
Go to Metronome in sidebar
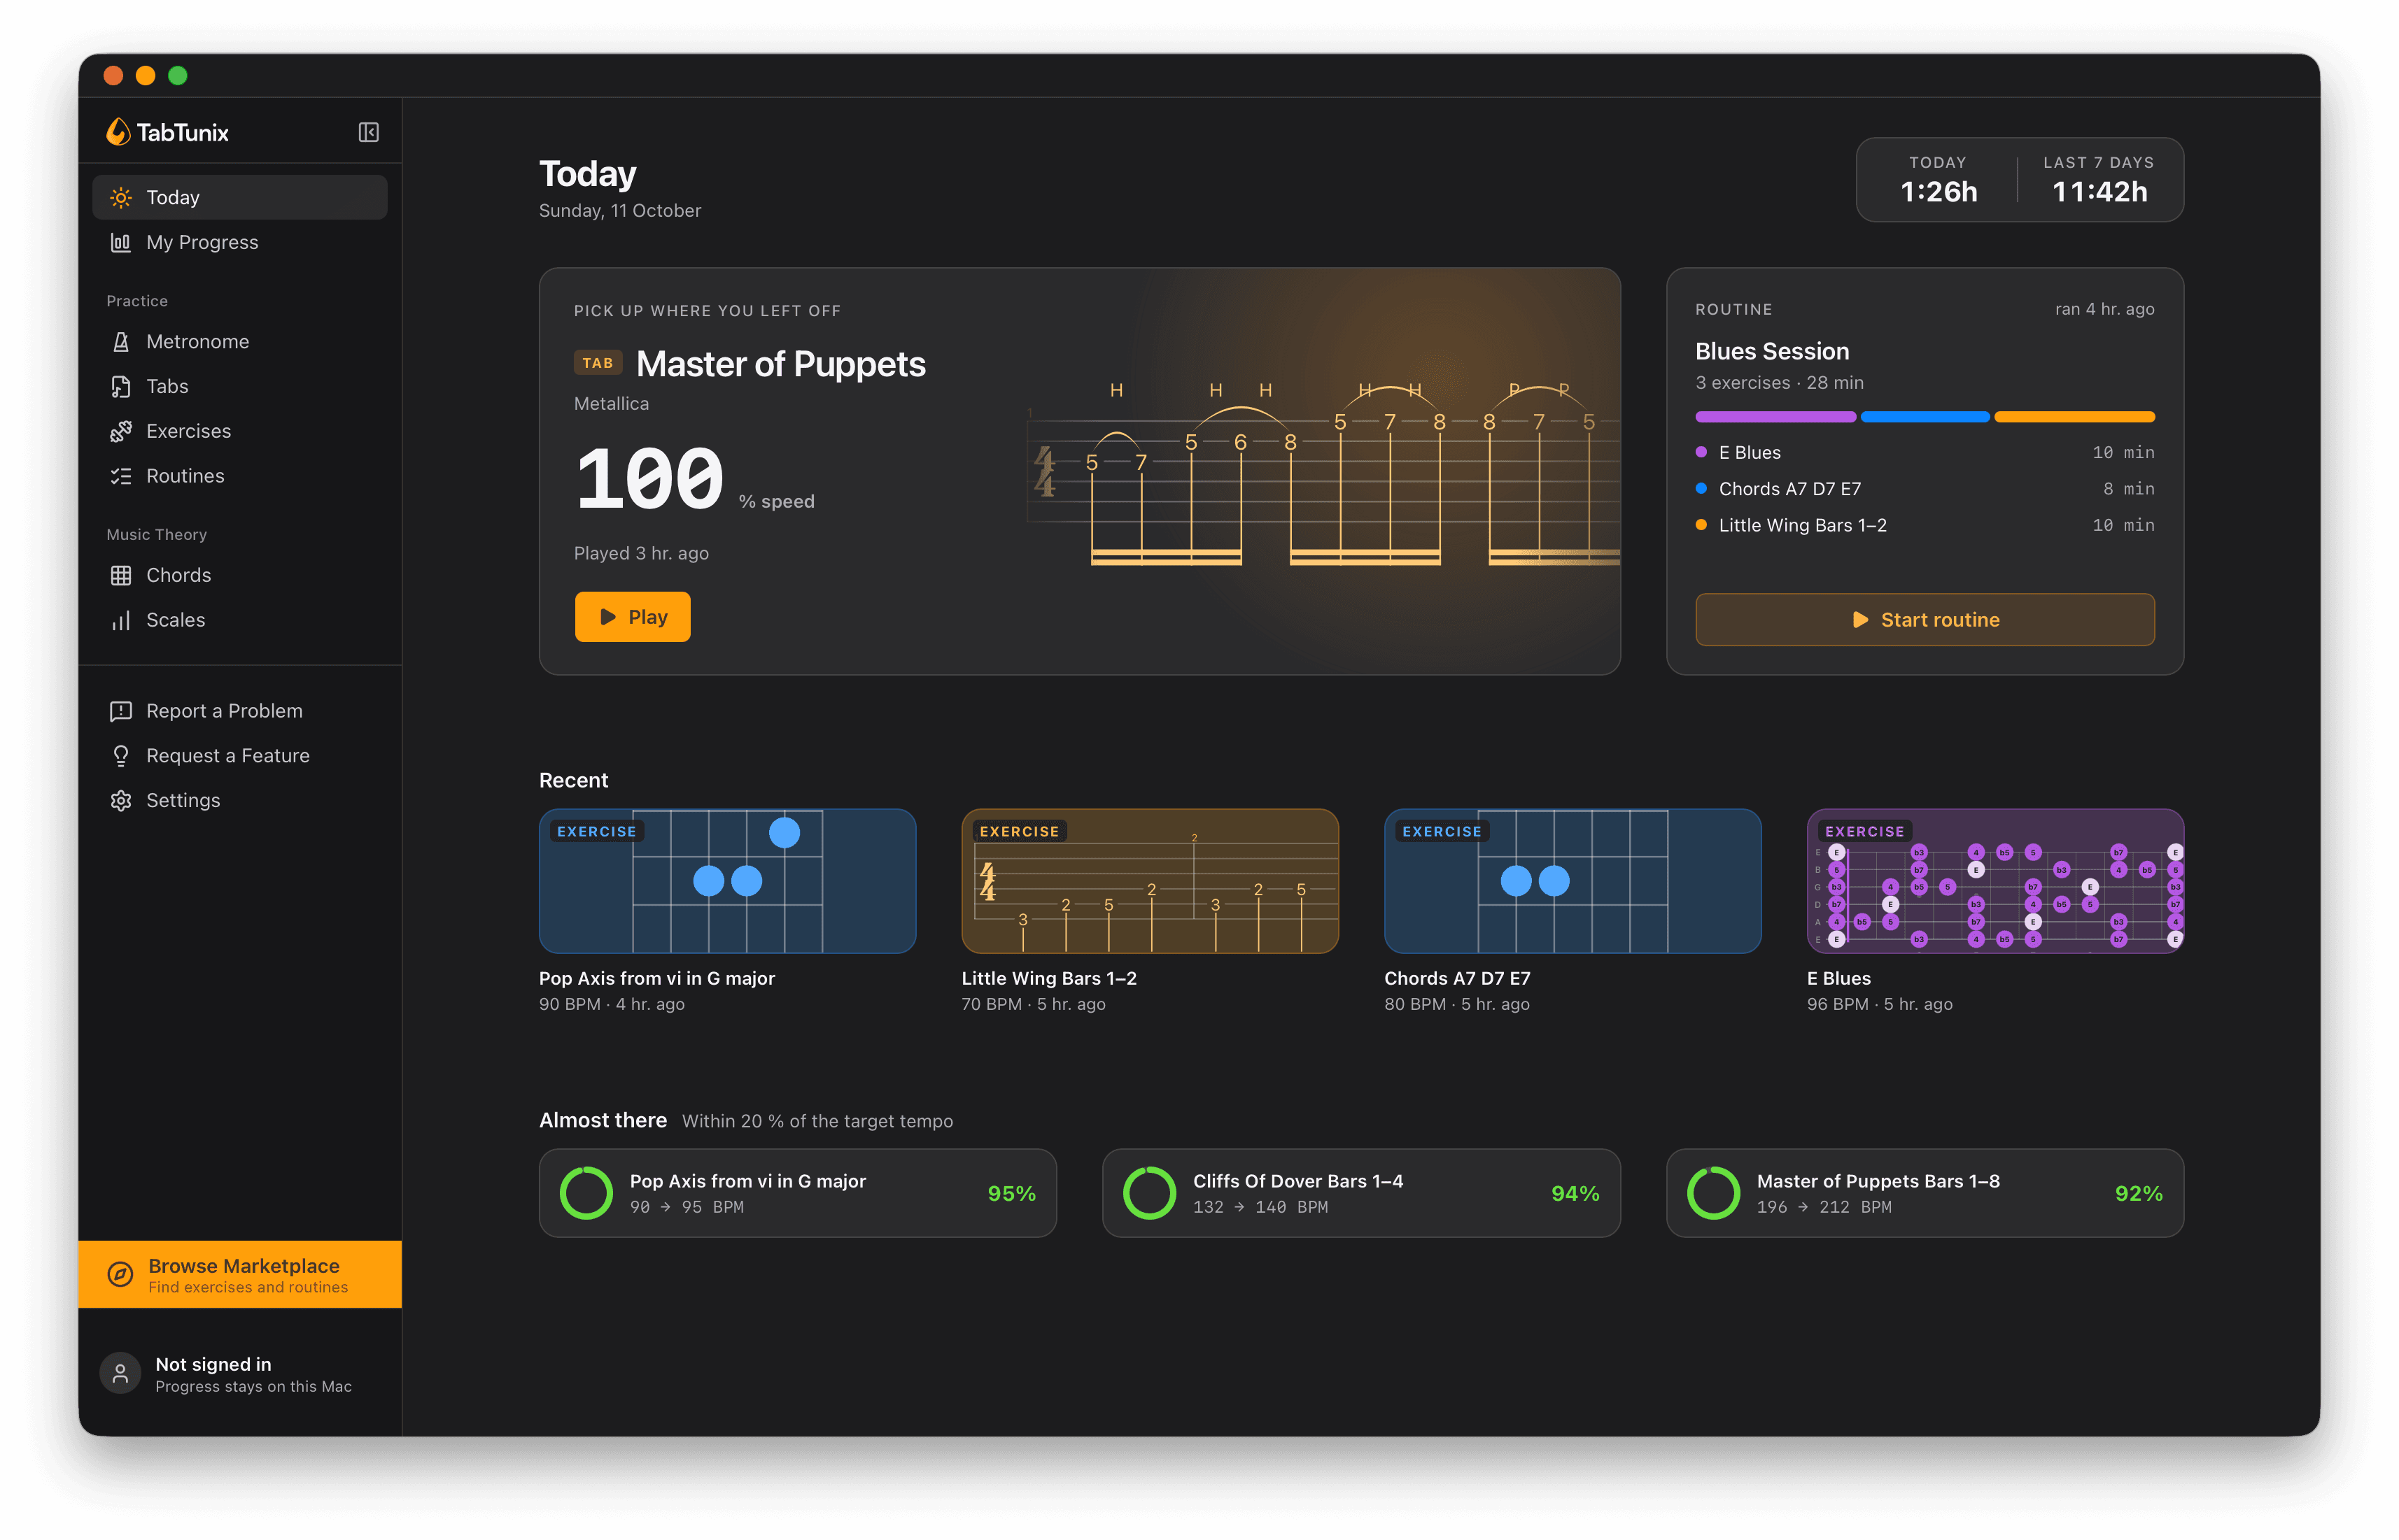[240, 342]
